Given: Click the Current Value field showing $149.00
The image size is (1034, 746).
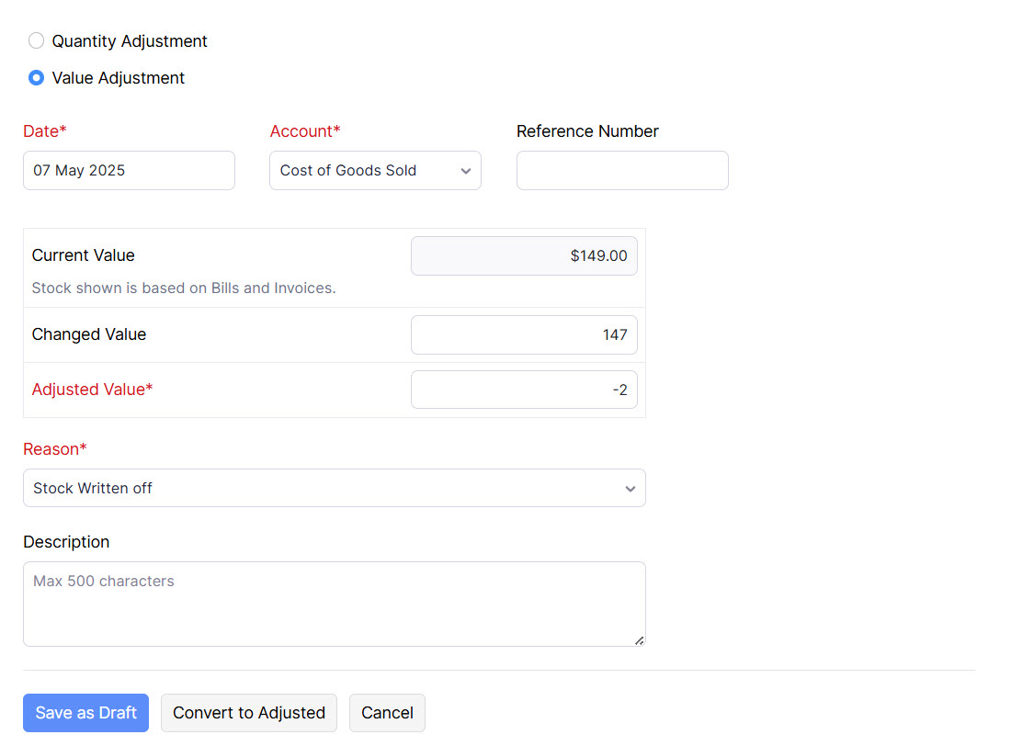Looking at the screenshot, I should click(x=524, y=256).
